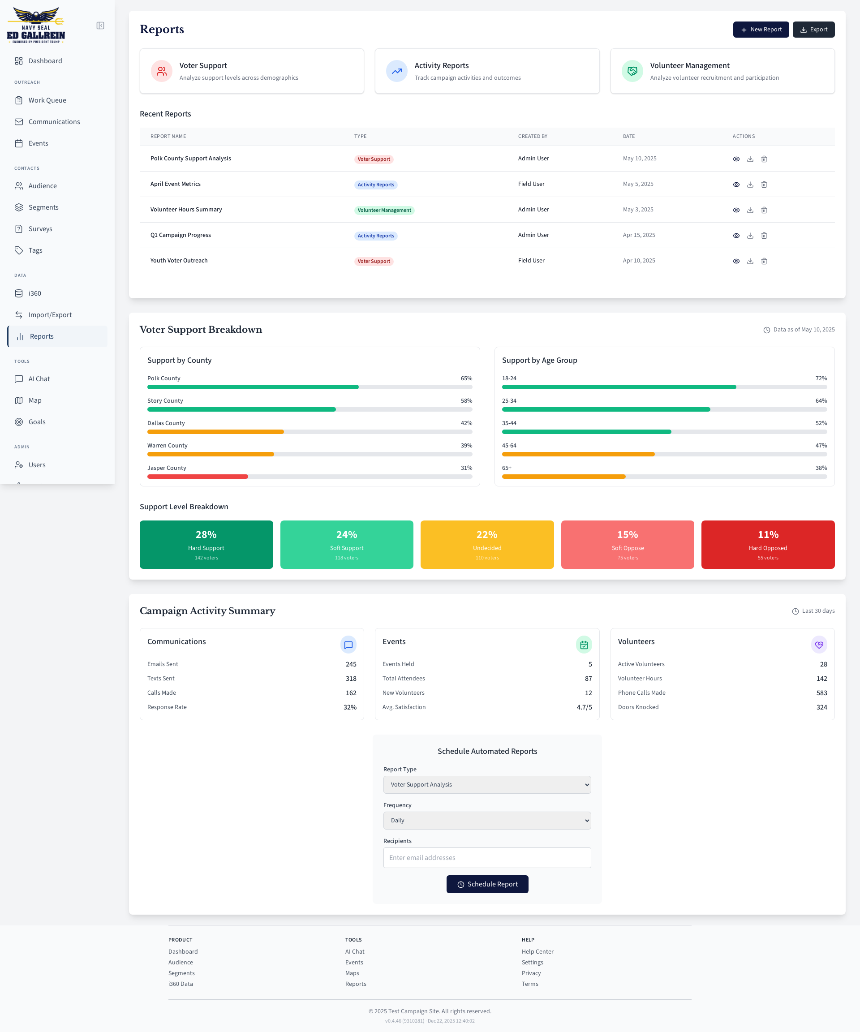
Task: Collapse the sidebar panel icon
Action: click(100, 26)
